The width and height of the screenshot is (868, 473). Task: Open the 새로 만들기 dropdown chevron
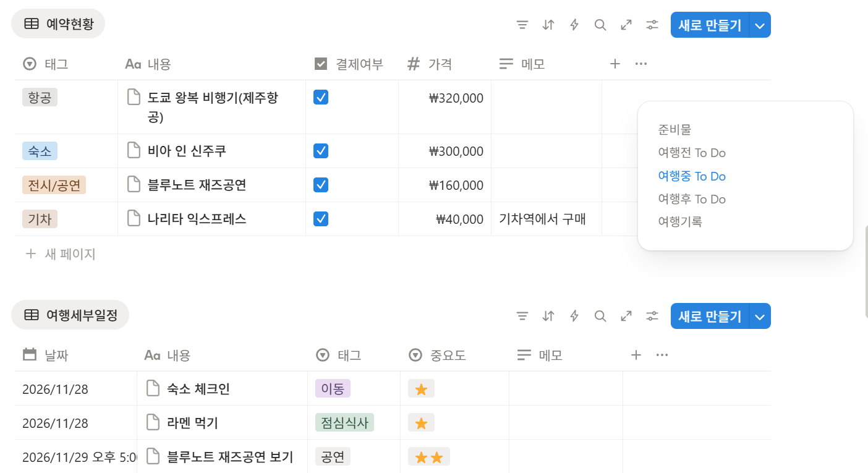760,25
